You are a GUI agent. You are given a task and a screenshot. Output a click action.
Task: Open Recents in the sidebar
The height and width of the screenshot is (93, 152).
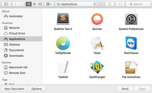click(x=21, y=28)
